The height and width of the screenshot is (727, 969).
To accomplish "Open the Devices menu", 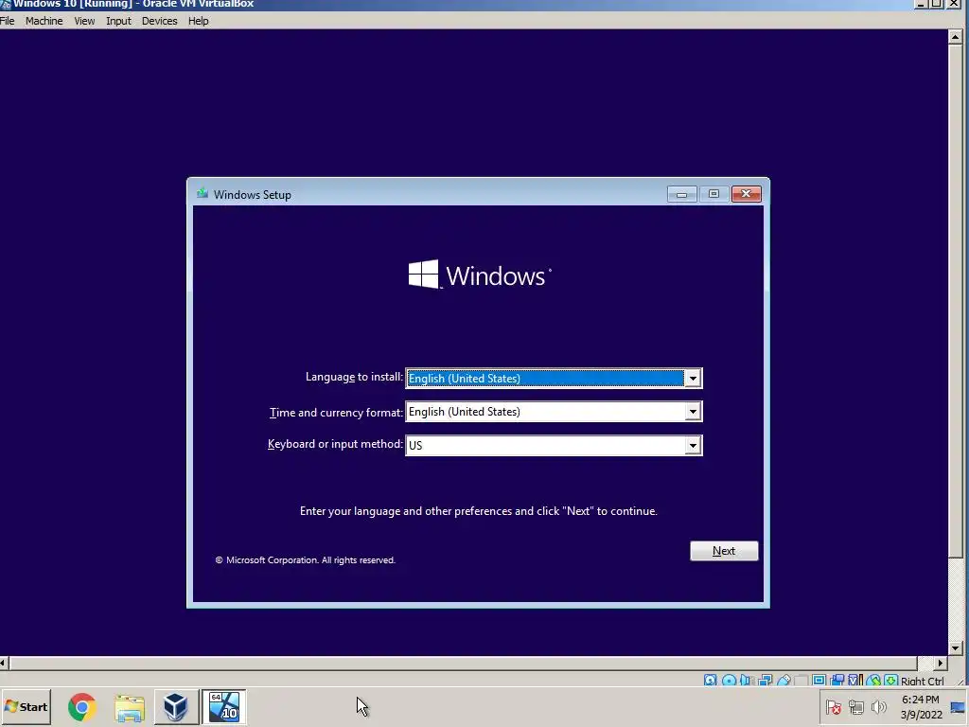I will coord(159,21).
